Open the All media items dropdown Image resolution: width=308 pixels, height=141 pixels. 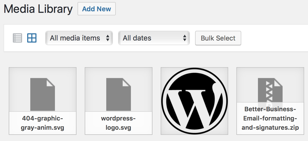point(79,38)
